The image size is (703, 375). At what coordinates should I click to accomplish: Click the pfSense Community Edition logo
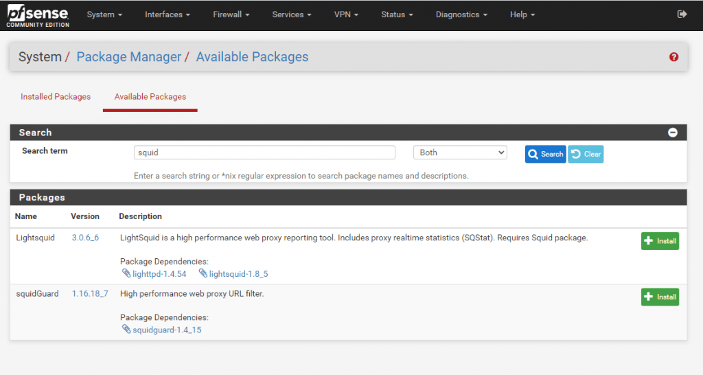[38, 15]
